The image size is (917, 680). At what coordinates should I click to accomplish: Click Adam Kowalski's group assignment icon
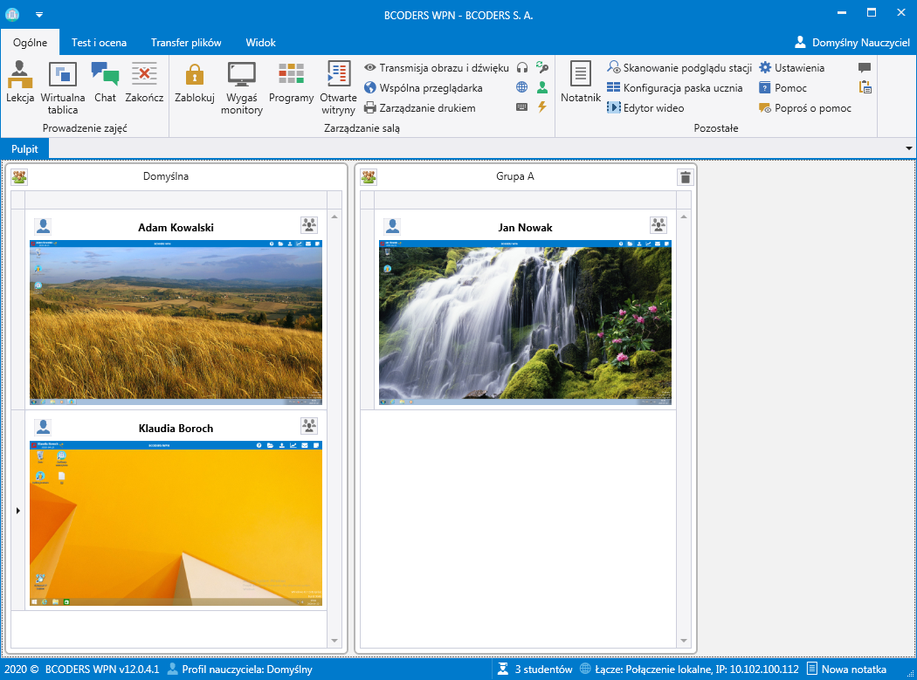point(309,225)
